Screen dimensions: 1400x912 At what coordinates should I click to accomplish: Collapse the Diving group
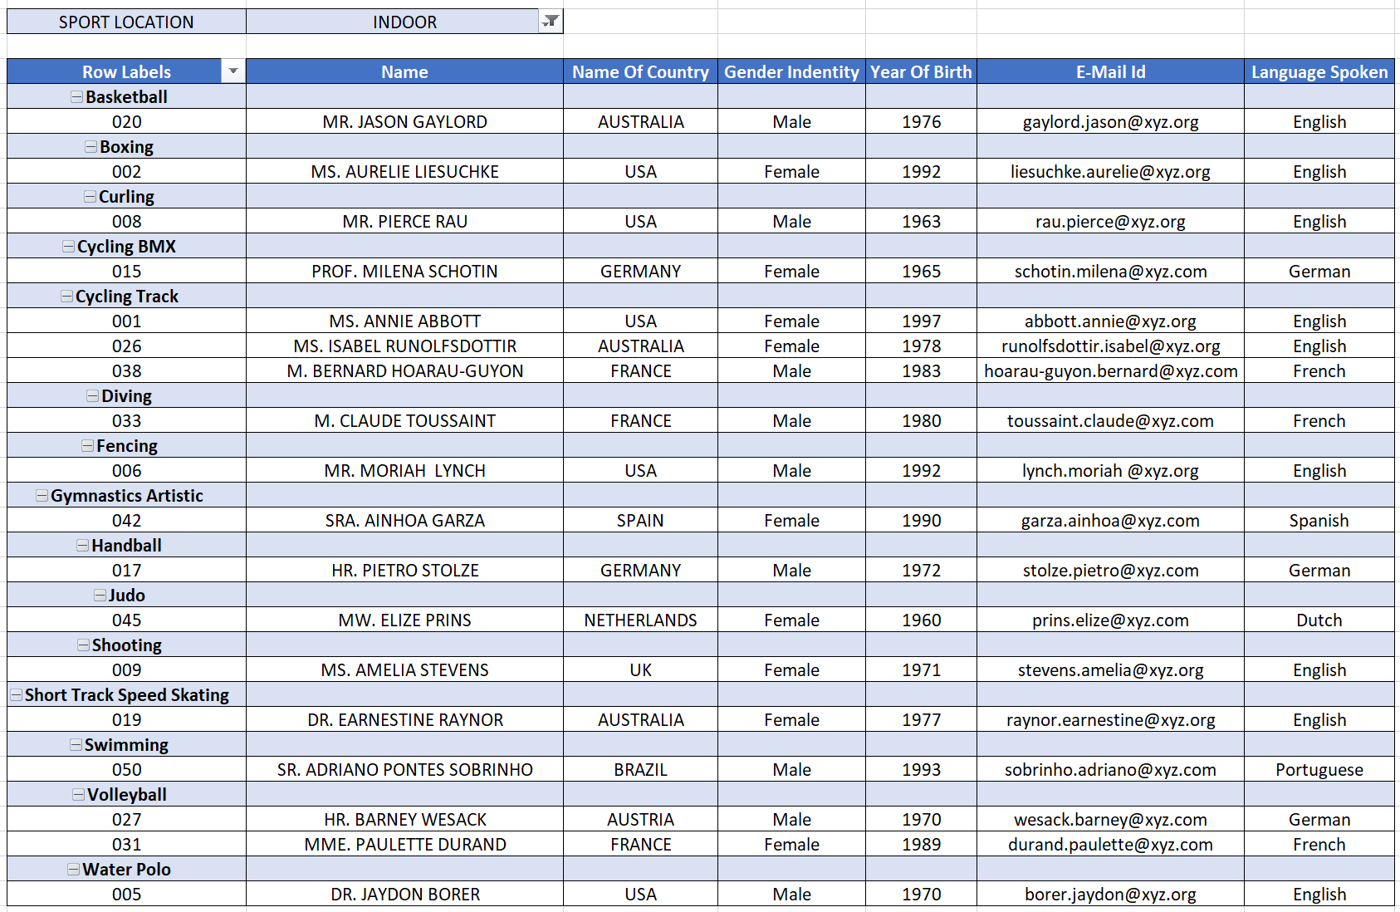[92, 396]
